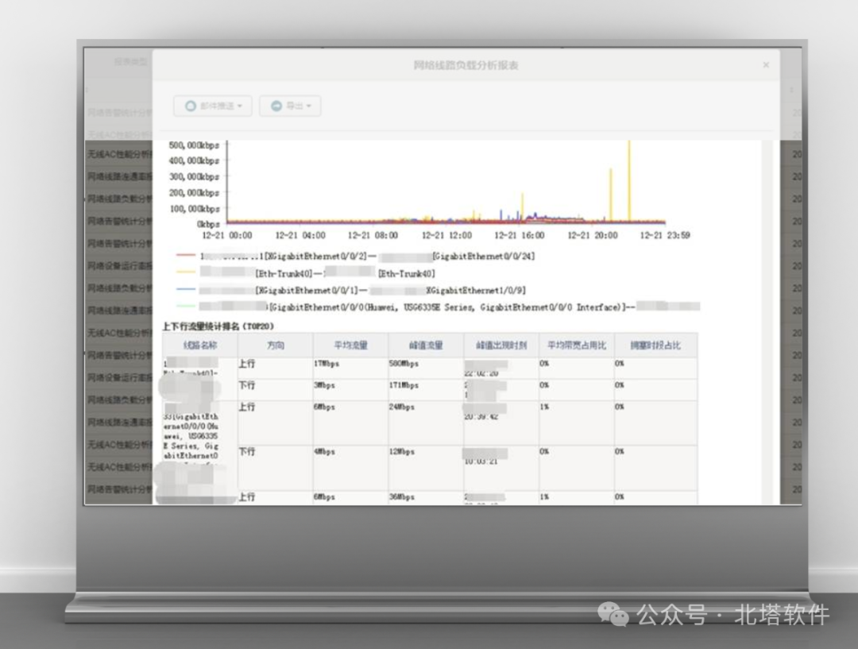Screen dimensions: 858x649
Task: Open the 导出 export dropdown
Action: [290, 106]
